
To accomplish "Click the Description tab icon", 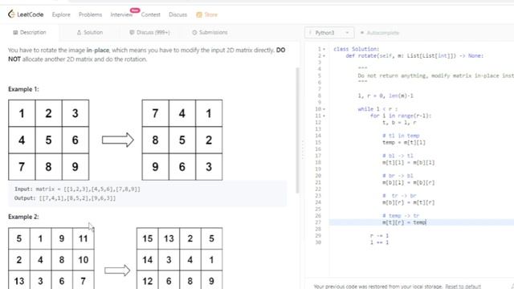I will pyautogui.click(x=15, y=32).
